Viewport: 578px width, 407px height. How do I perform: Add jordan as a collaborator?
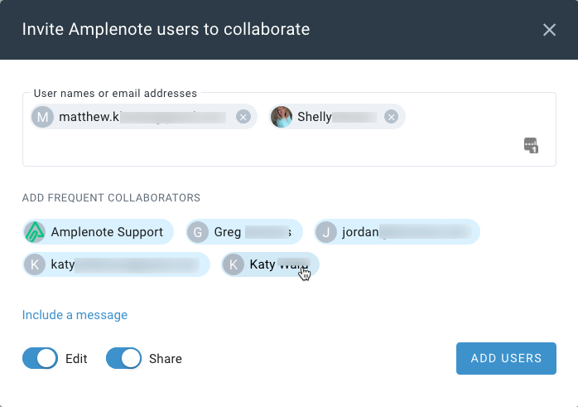[397, 232]
